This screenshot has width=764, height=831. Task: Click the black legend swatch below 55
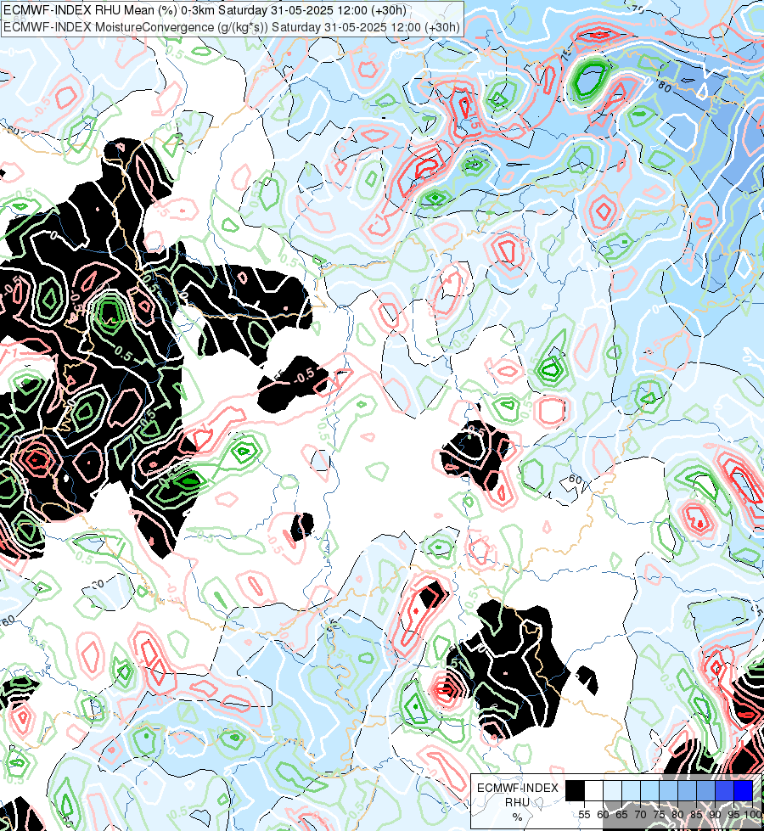coord(576,791)
